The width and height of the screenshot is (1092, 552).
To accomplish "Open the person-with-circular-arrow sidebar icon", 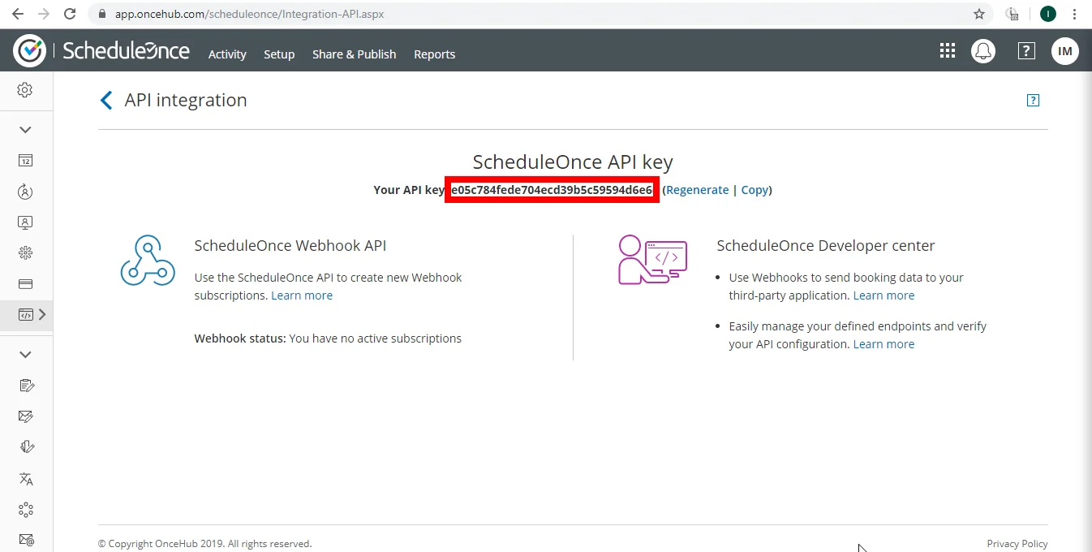I will (x=25, y=192).
